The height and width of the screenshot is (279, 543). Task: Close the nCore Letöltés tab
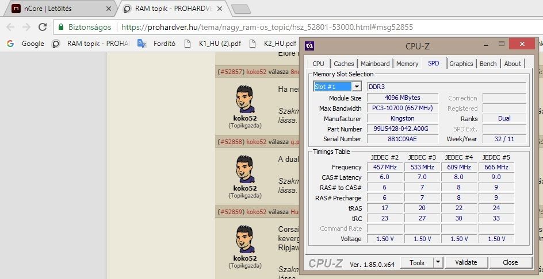pyautogui.click(x=108, y=9)
